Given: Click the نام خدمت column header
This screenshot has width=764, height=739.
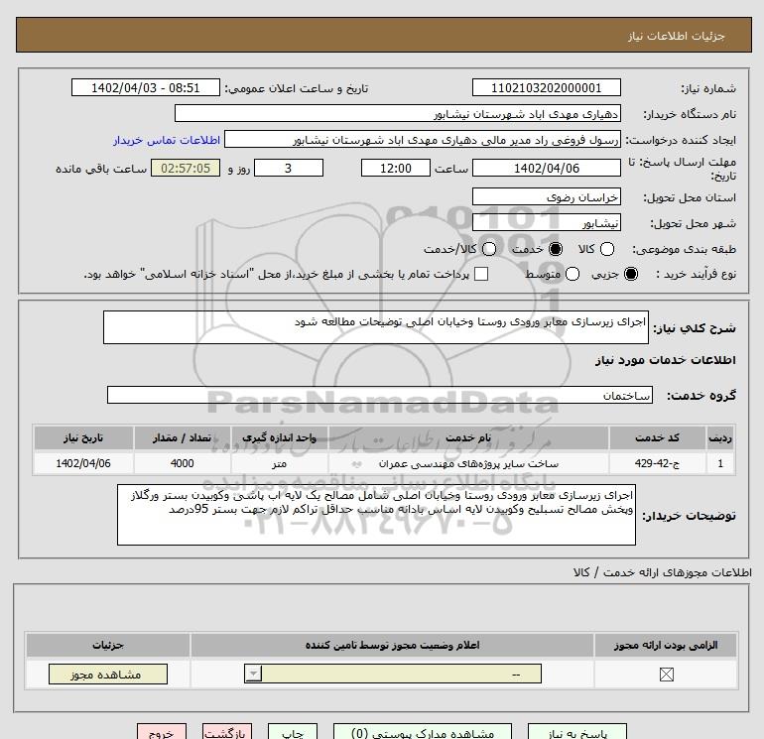Looking at the screenshot, I should coord(468,437).
